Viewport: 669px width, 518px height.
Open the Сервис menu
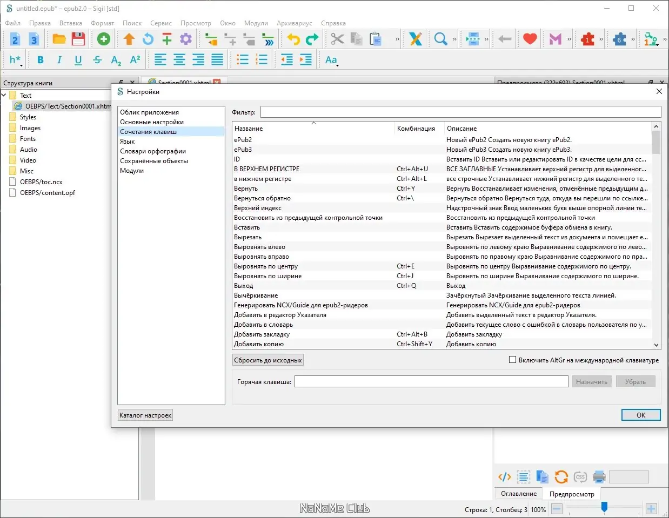click(161, 23)
